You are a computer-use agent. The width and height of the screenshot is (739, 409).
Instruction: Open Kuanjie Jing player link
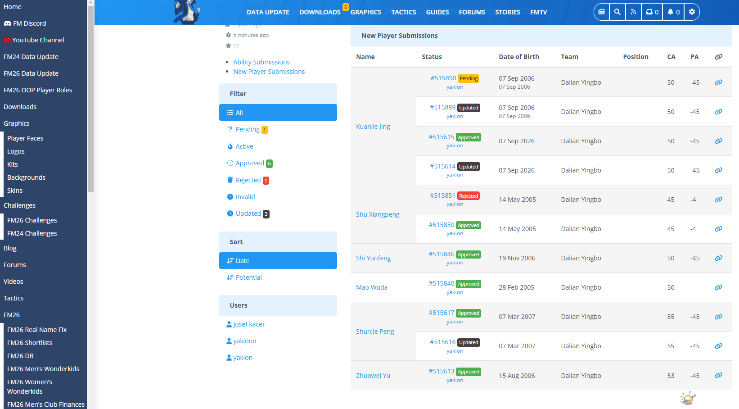[373, 127]
